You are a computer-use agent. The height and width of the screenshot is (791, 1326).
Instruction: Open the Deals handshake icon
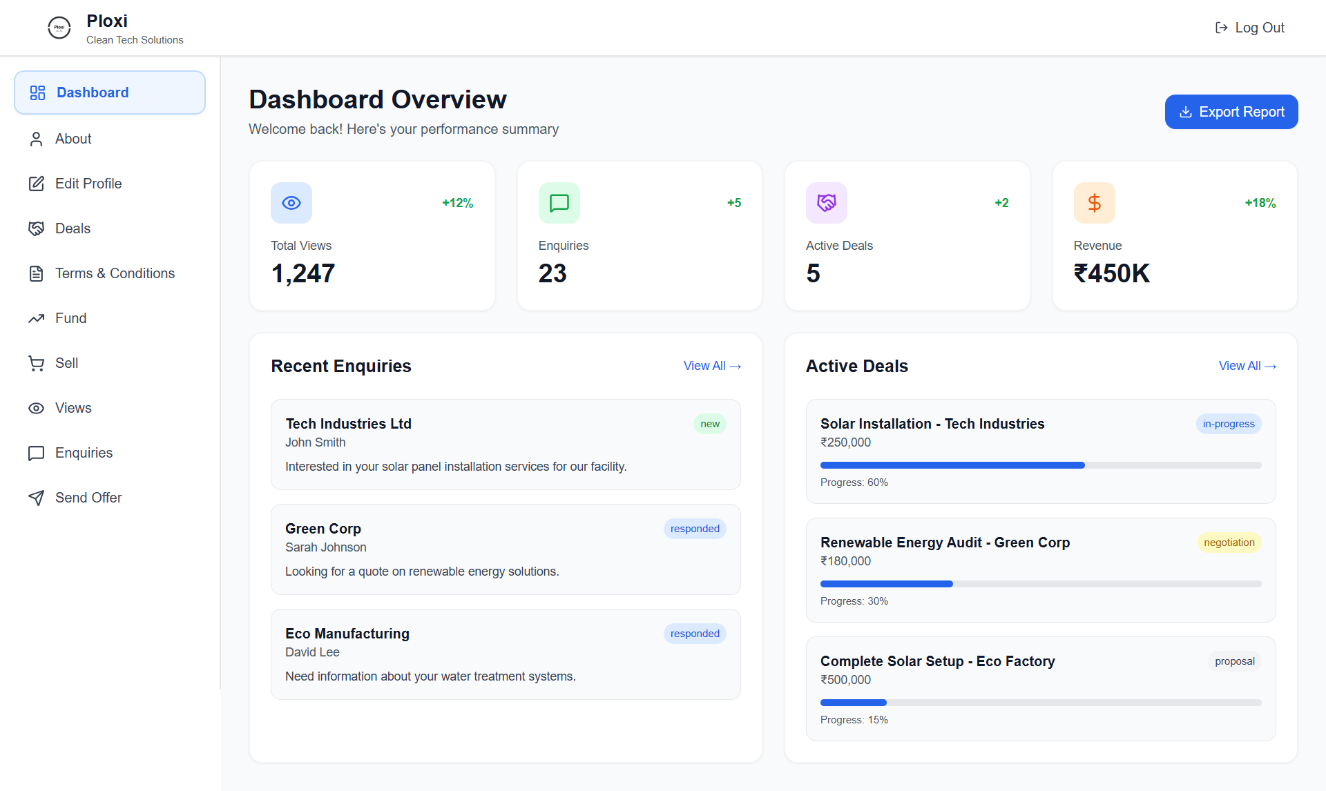[x=37, y=228]
